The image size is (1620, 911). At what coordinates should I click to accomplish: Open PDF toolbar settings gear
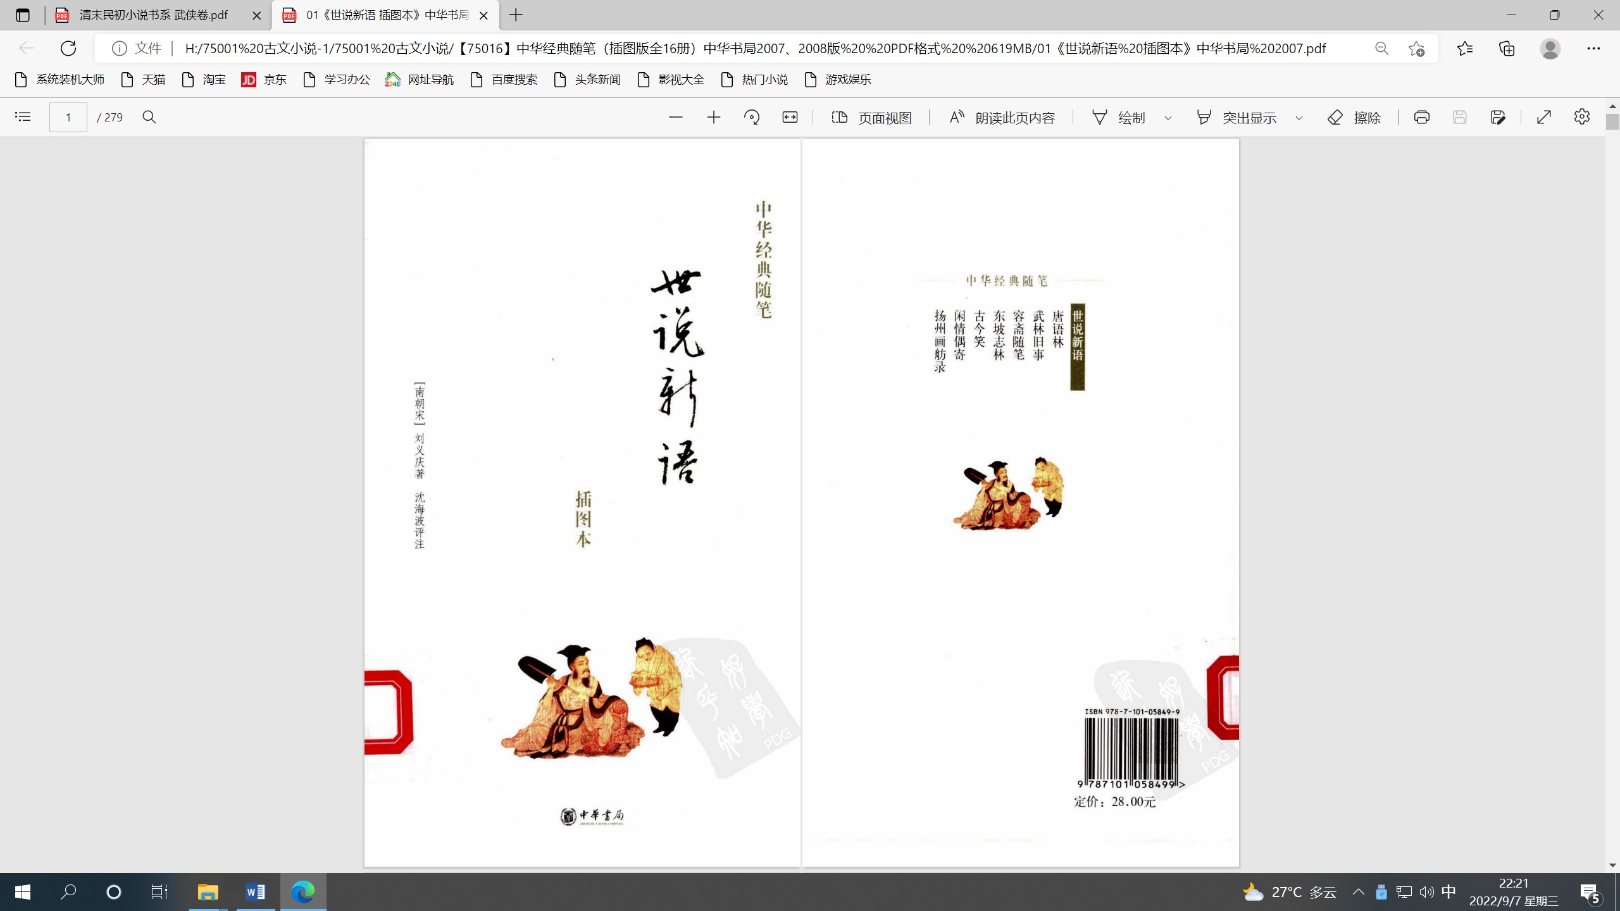(1581, 117)
